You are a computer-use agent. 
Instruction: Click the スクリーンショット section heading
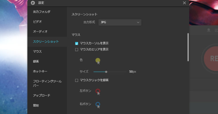pos(84,14)
